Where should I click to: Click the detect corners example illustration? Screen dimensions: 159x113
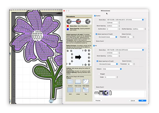pos(79,58)
